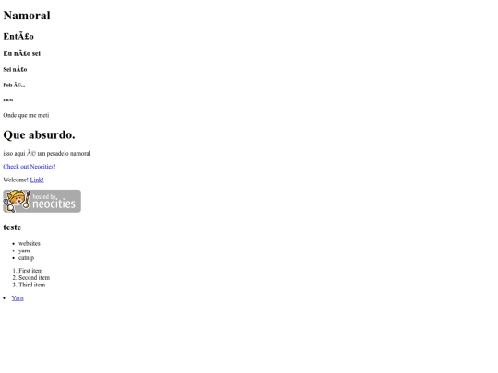
Task: Click 'Third item' in the numbered list
Action: coord(31,285)
